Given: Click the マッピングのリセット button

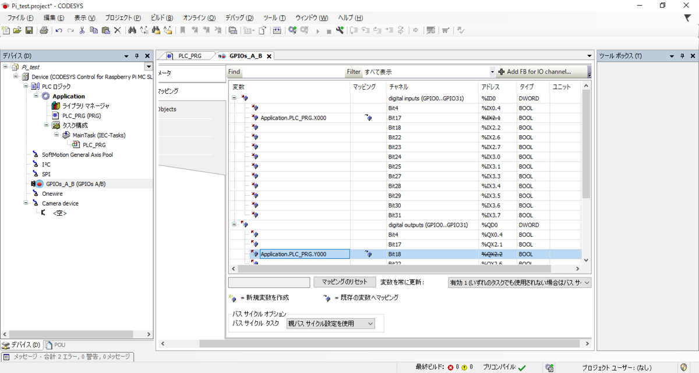Looking at the screenshot, I should pos(345,282).
